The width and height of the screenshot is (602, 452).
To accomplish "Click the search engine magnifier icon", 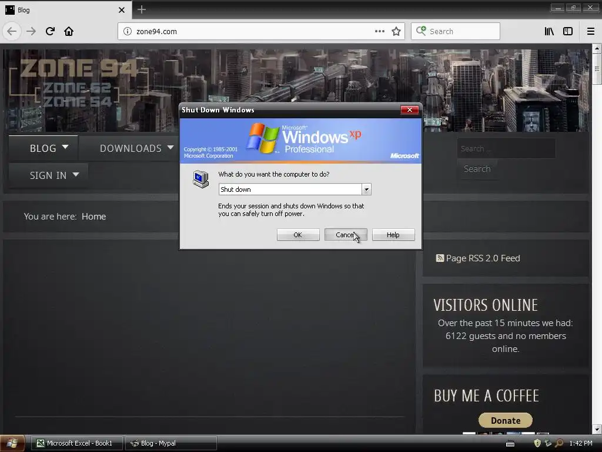I will coord(421,31).
